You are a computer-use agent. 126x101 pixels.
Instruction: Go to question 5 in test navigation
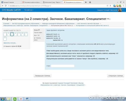19,34
